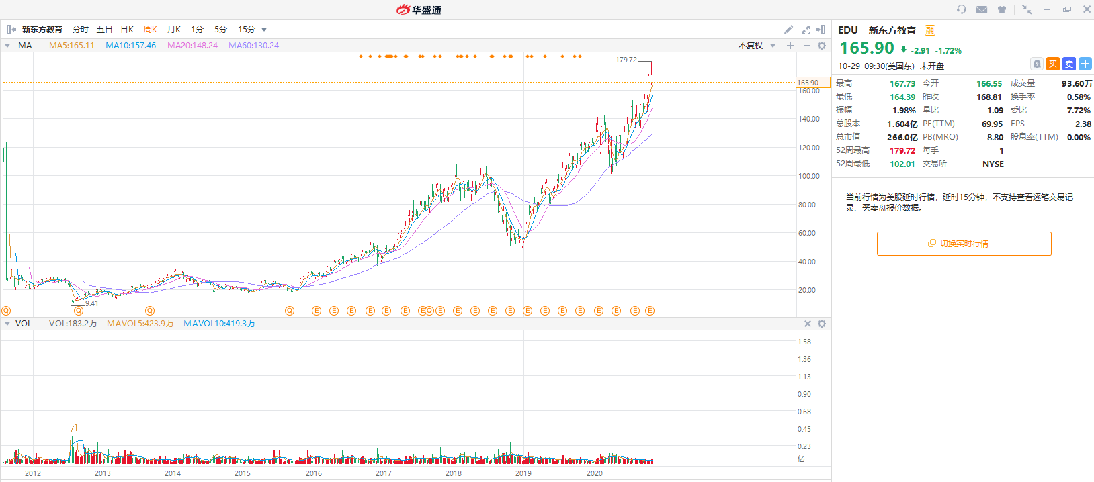Screen dimensions: 1094x482
Task: Click the orange 买 buy button
Action: pyautogui.click(x=1053, y=64)
